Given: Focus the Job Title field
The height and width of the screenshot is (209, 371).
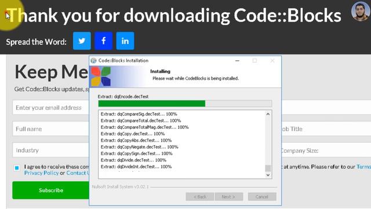Looking at the screenshot, I should click(326, 129).
